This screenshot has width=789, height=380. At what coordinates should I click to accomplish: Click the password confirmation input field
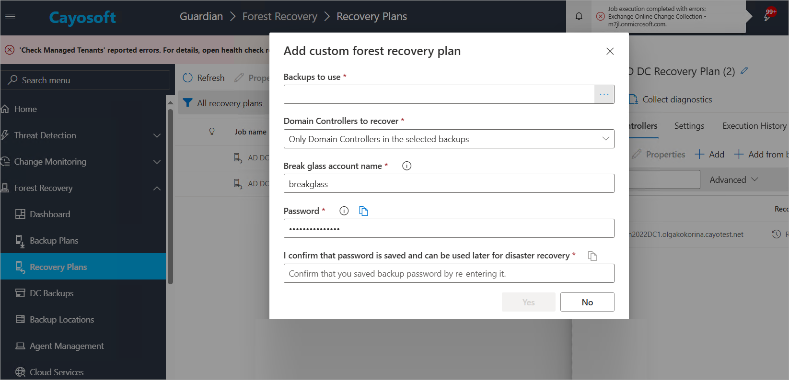pos(449,274)
